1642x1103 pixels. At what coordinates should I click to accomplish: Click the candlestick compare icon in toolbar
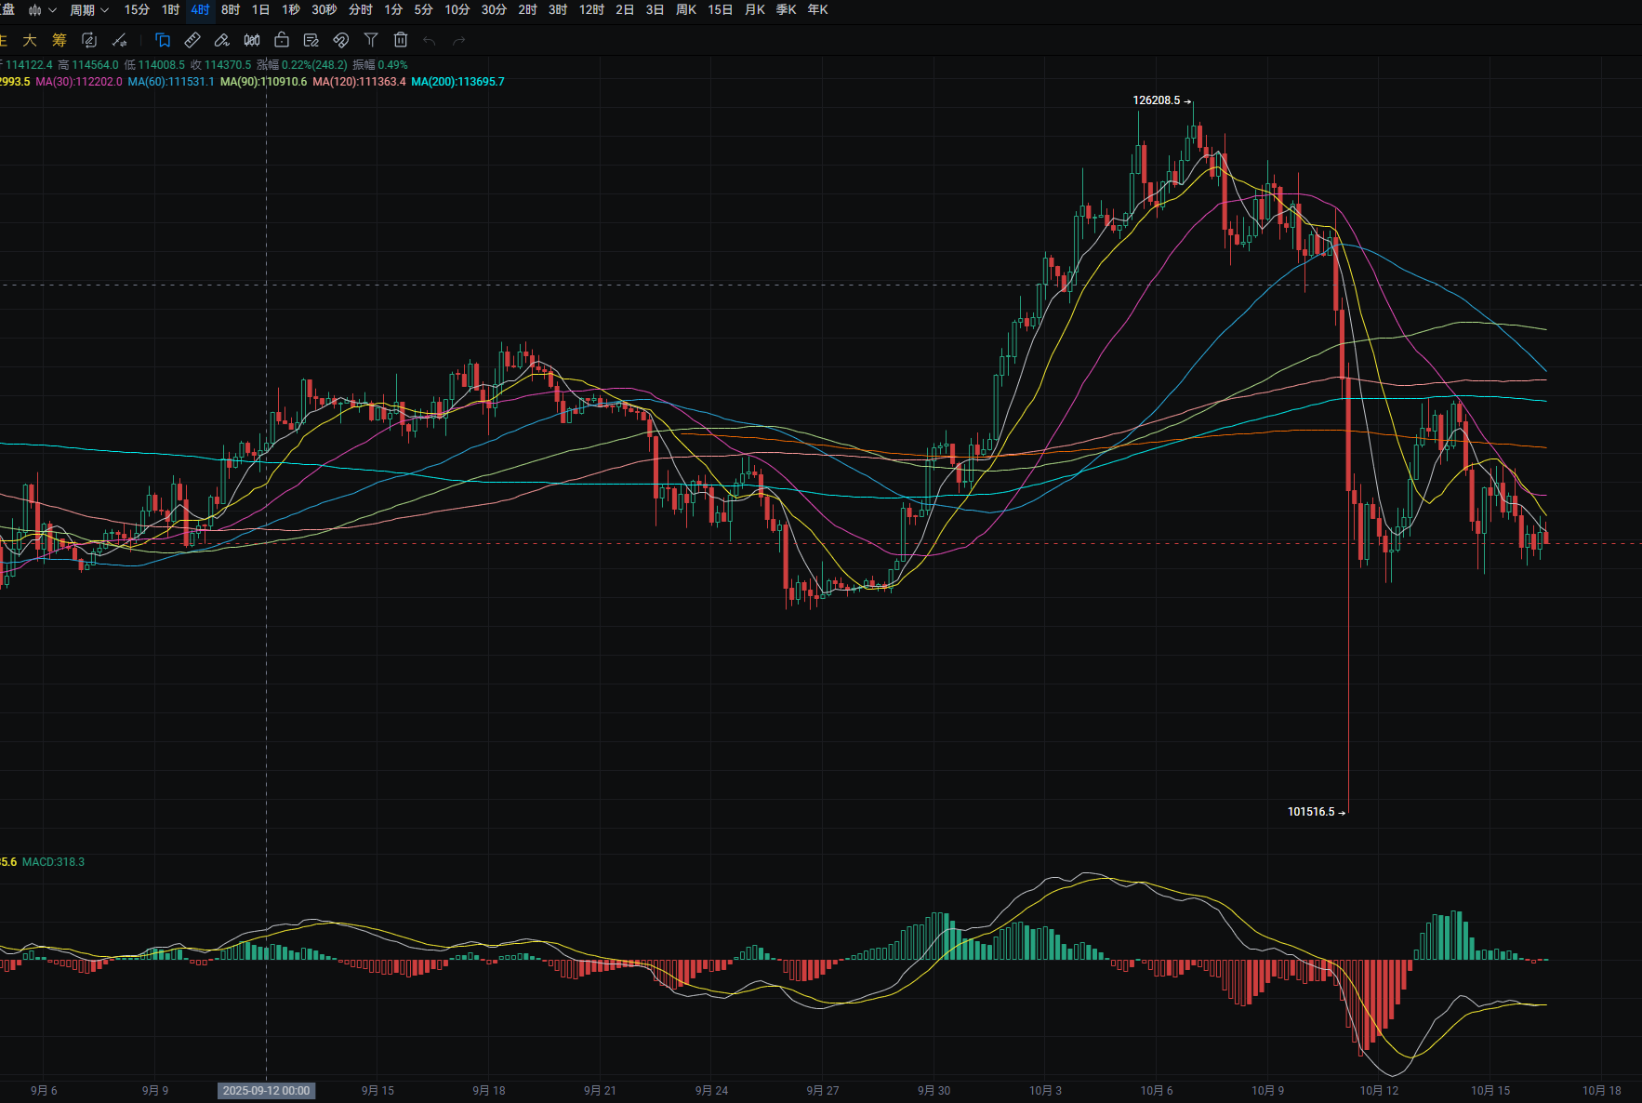pyautogui.click(x=252, y=40)
